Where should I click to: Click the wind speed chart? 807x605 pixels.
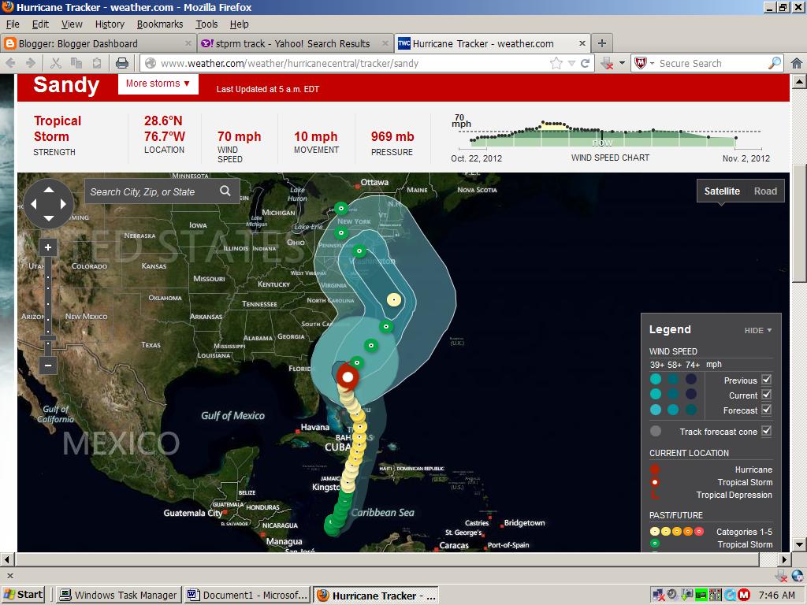pyautogui.click(x=610, y=138)
